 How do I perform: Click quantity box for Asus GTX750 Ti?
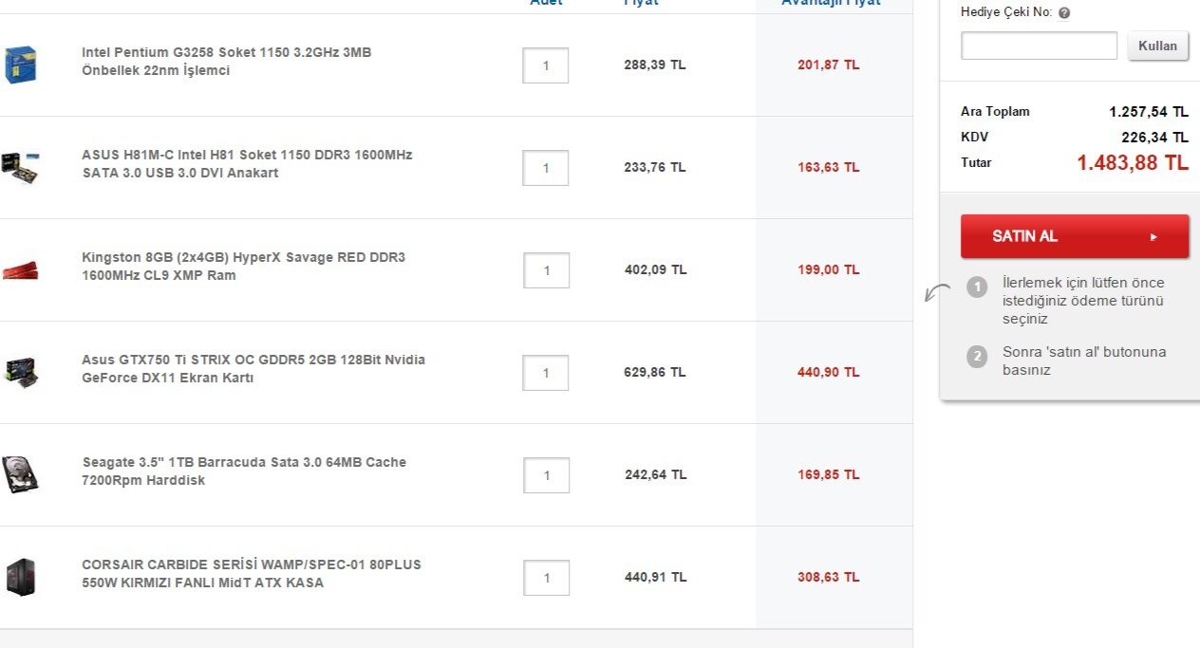point(546,373)
